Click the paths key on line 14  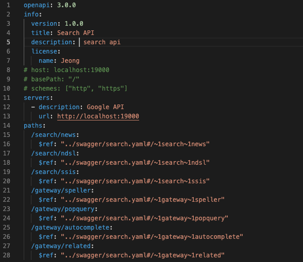33,126
